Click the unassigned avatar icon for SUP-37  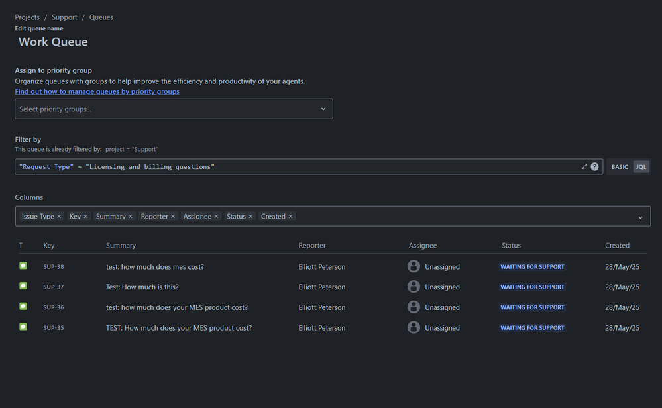(414, 287)
